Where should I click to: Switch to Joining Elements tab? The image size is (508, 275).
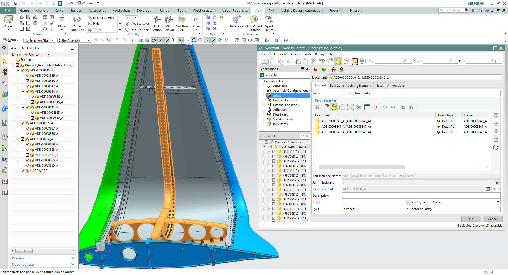(360, 86)
